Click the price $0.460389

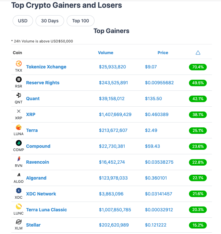click(x=157, y=114)
